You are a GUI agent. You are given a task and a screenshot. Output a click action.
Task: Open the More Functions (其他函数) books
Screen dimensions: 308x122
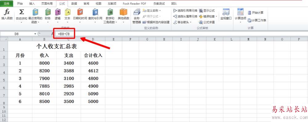click(x=124, y=16)
